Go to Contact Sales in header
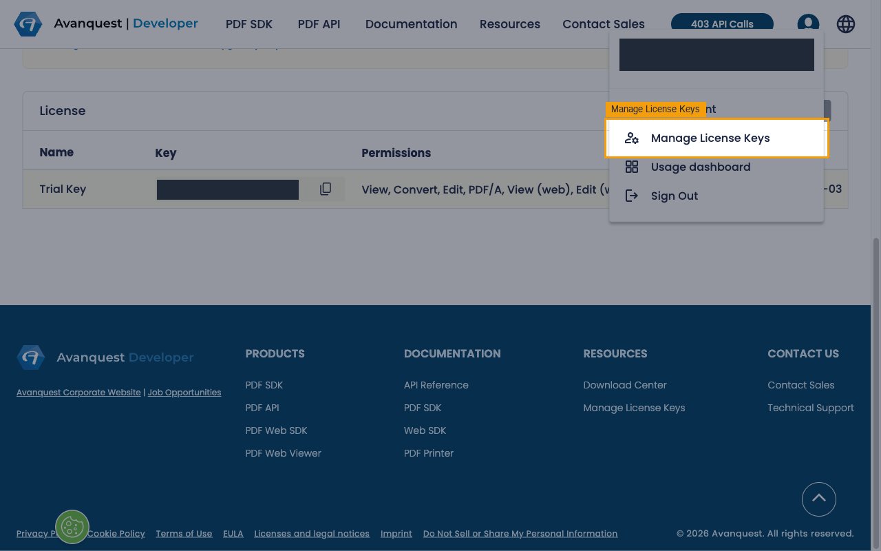Screen dimensions: 881x551 coord(604,24)
